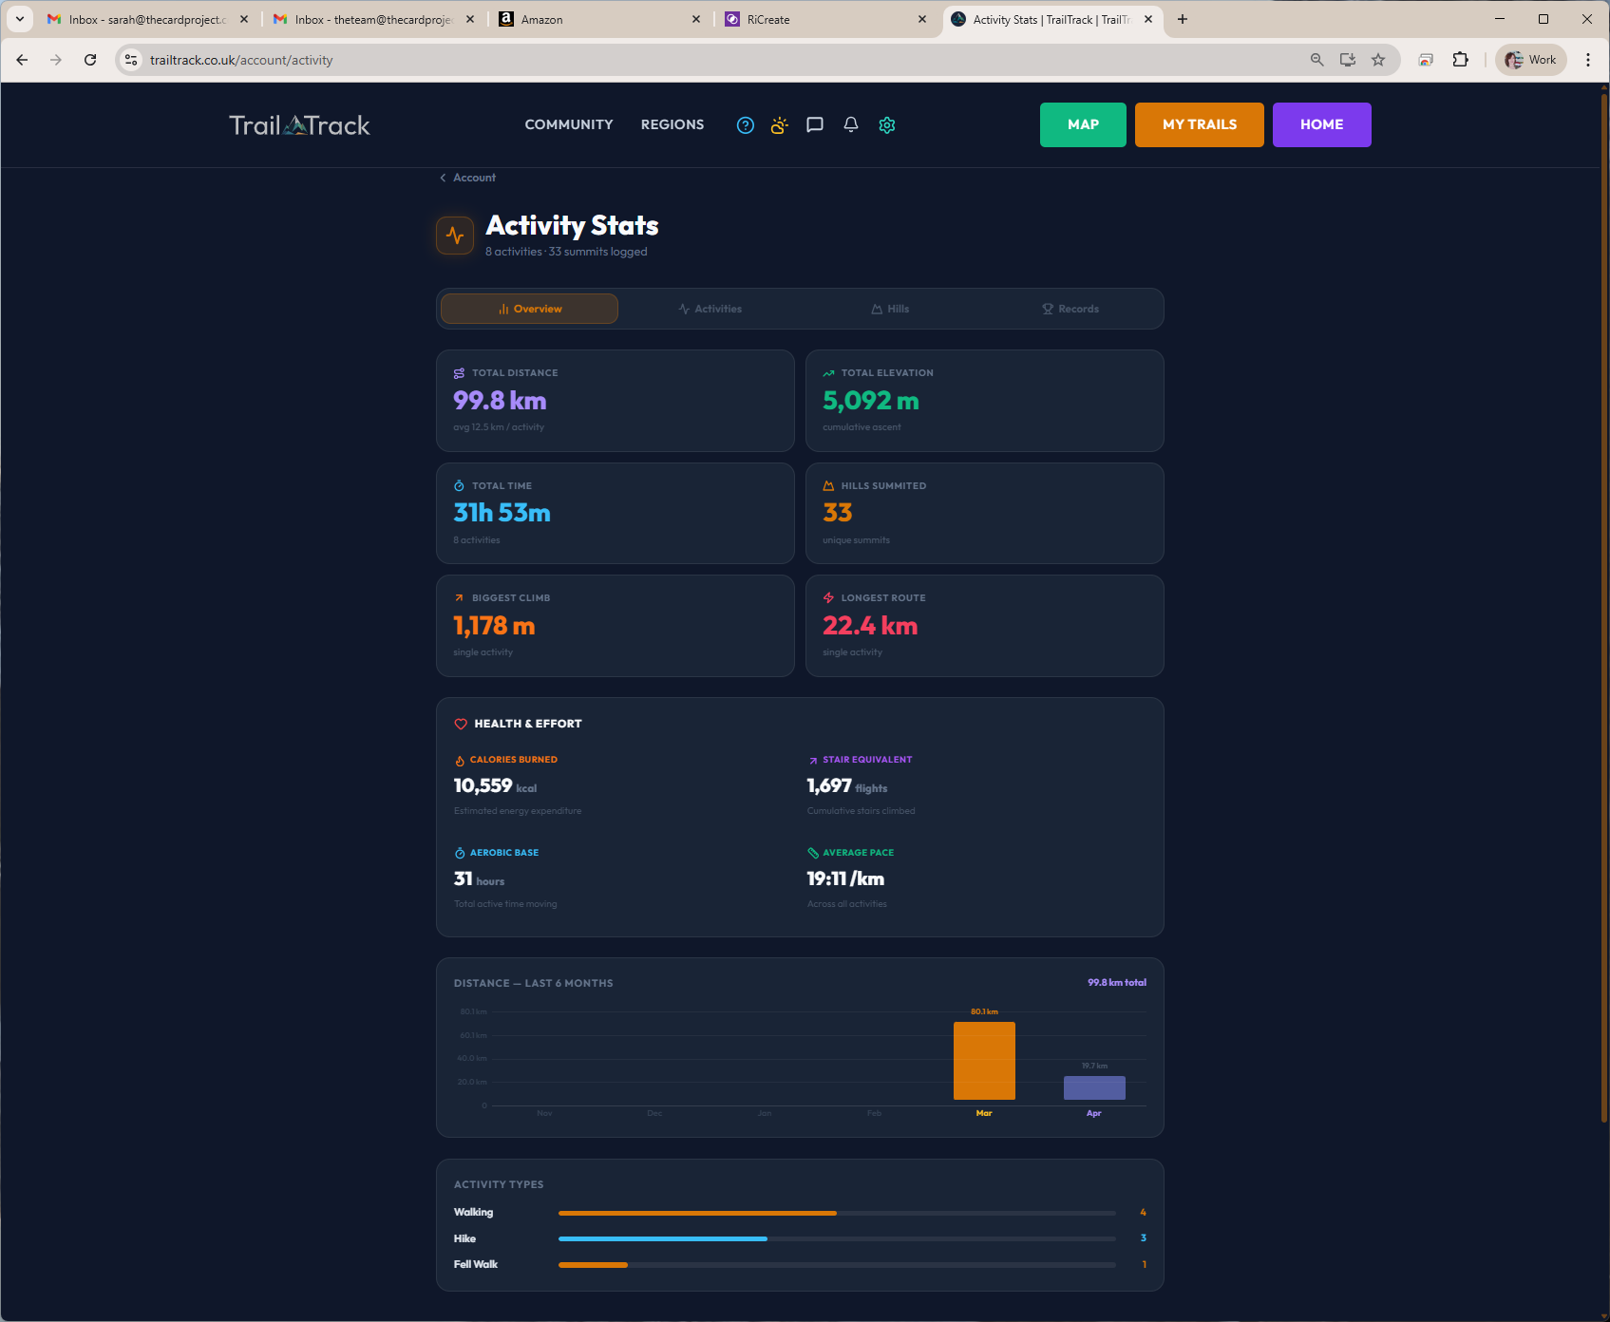
Task: Click the Hills Summited mountain icon
Action: (x=828, y=485)
